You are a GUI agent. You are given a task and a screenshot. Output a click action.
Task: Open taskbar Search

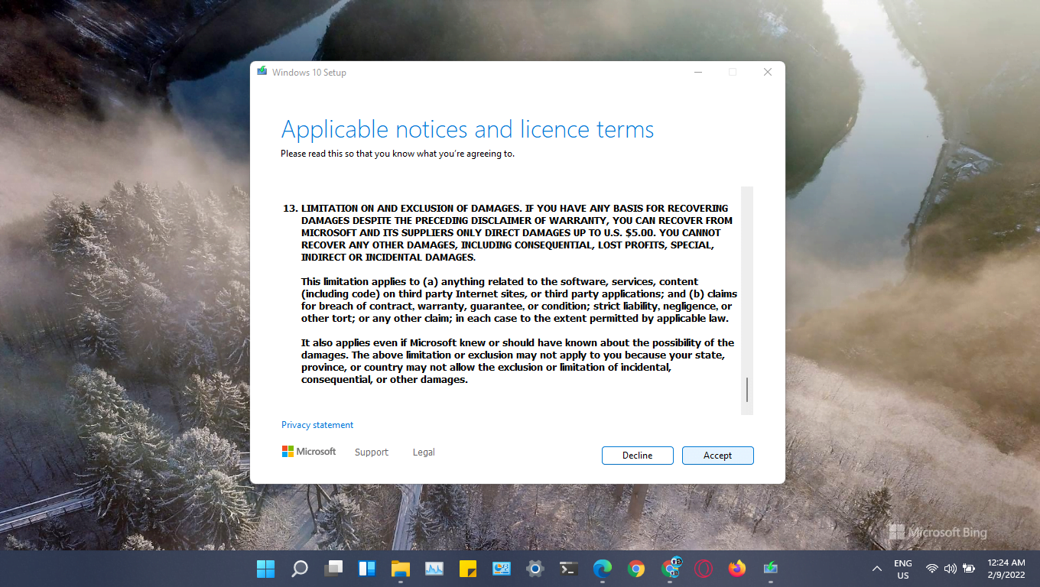click(x=300, y=569)
